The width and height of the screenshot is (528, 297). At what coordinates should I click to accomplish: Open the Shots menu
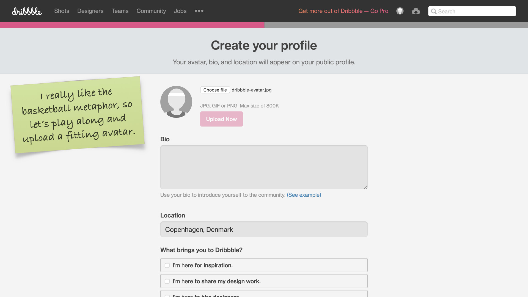tap(62, 11)
